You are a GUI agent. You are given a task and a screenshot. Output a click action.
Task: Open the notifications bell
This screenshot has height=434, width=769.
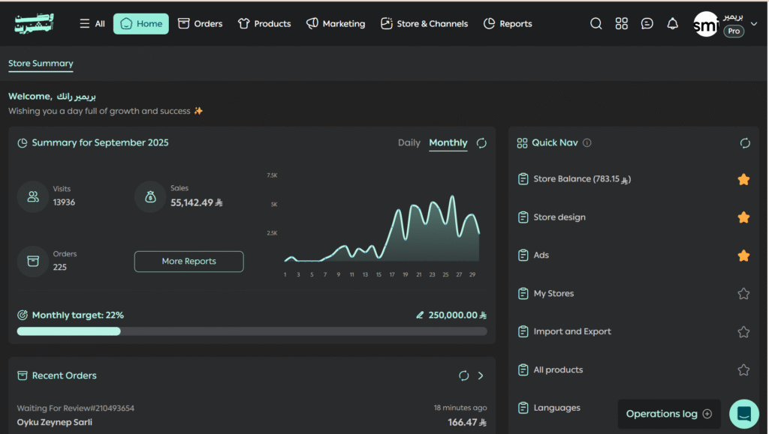click(672, 24)
